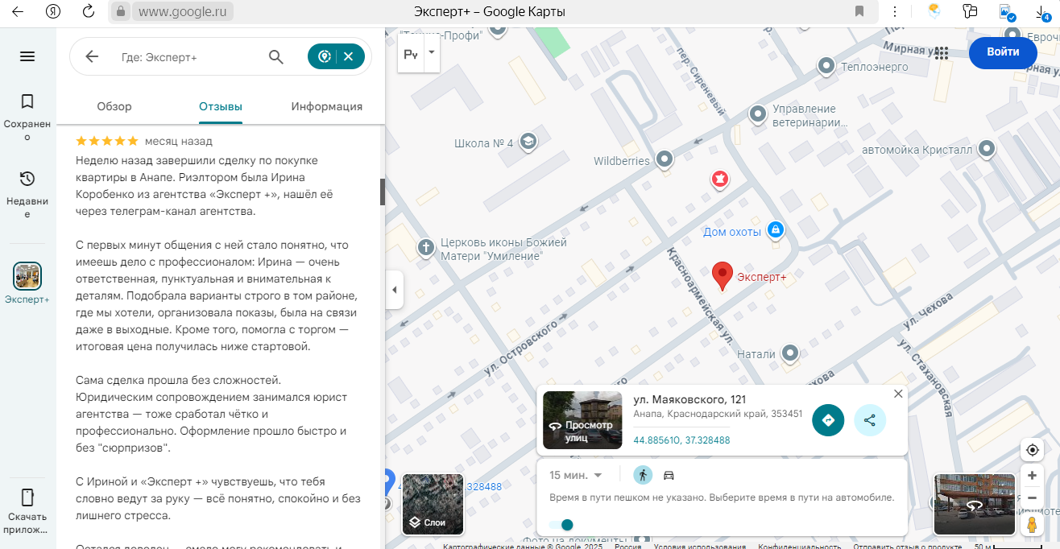Open the browser three-dot menu
Image resolution: width=1060 pixels, height=549 pixels.
pos(895,11)
